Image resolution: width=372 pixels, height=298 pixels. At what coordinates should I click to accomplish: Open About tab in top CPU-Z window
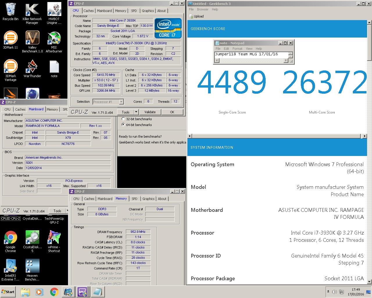(x=162, y=11)
